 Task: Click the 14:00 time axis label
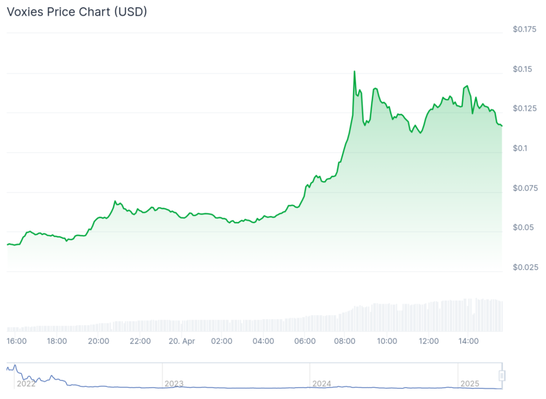469,340
